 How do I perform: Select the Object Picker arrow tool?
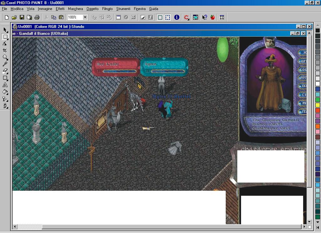tap(5, 30)
